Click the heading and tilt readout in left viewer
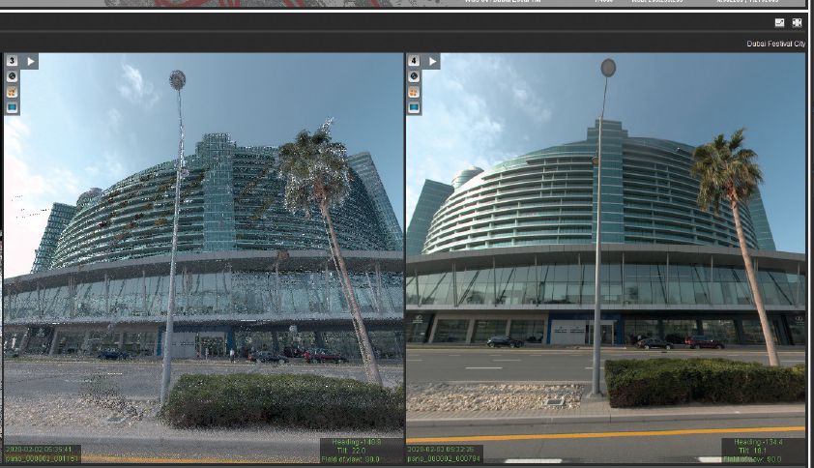The width and height of the screenshot is (814, 468). 361,450
